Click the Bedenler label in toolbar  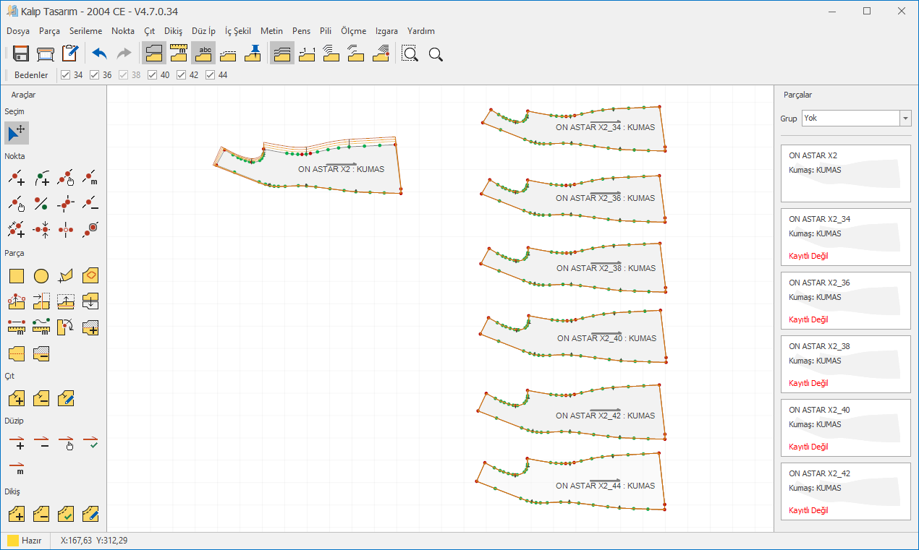[x=32, y=75]
